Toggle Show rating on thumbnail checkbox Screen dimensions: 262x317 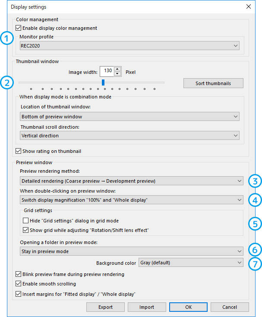19,151
